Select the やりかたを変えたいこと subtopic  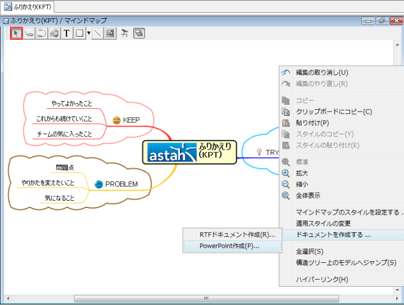tap(48, 183)
